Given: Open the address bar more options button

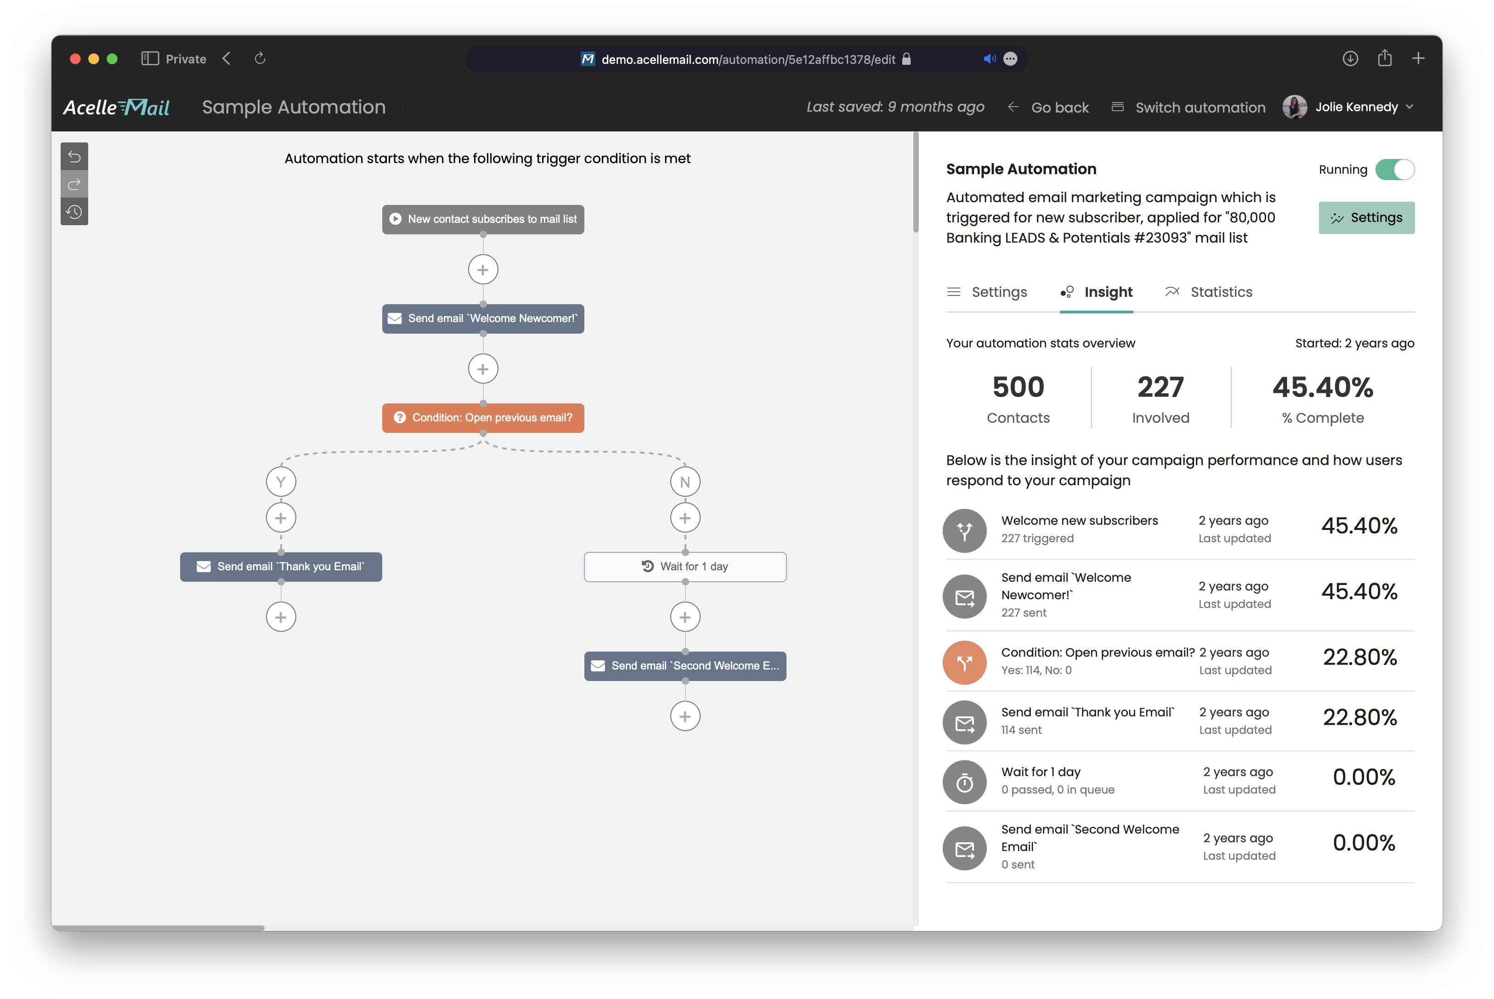Looking at the screenshot, I should (1010, 59).
